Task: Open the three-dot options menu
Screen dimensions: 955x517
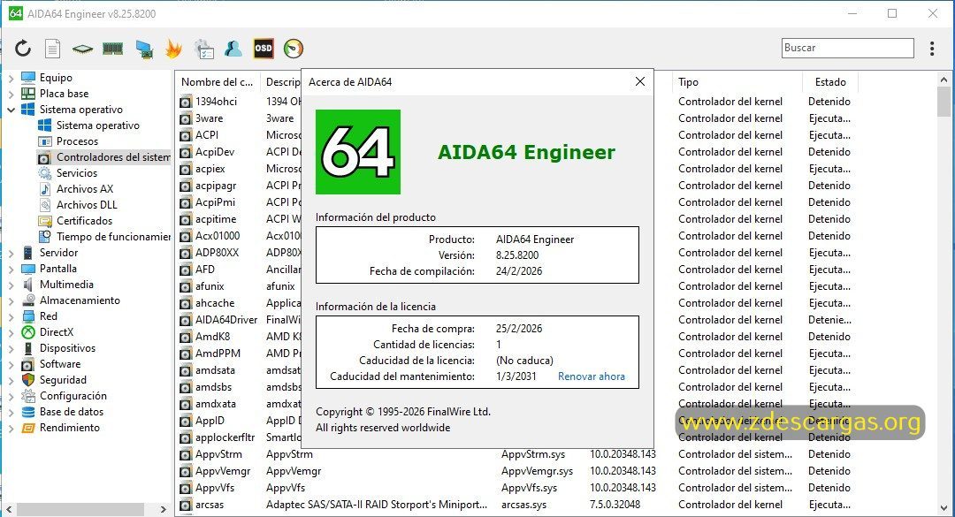Action: [x=932, y=48]
